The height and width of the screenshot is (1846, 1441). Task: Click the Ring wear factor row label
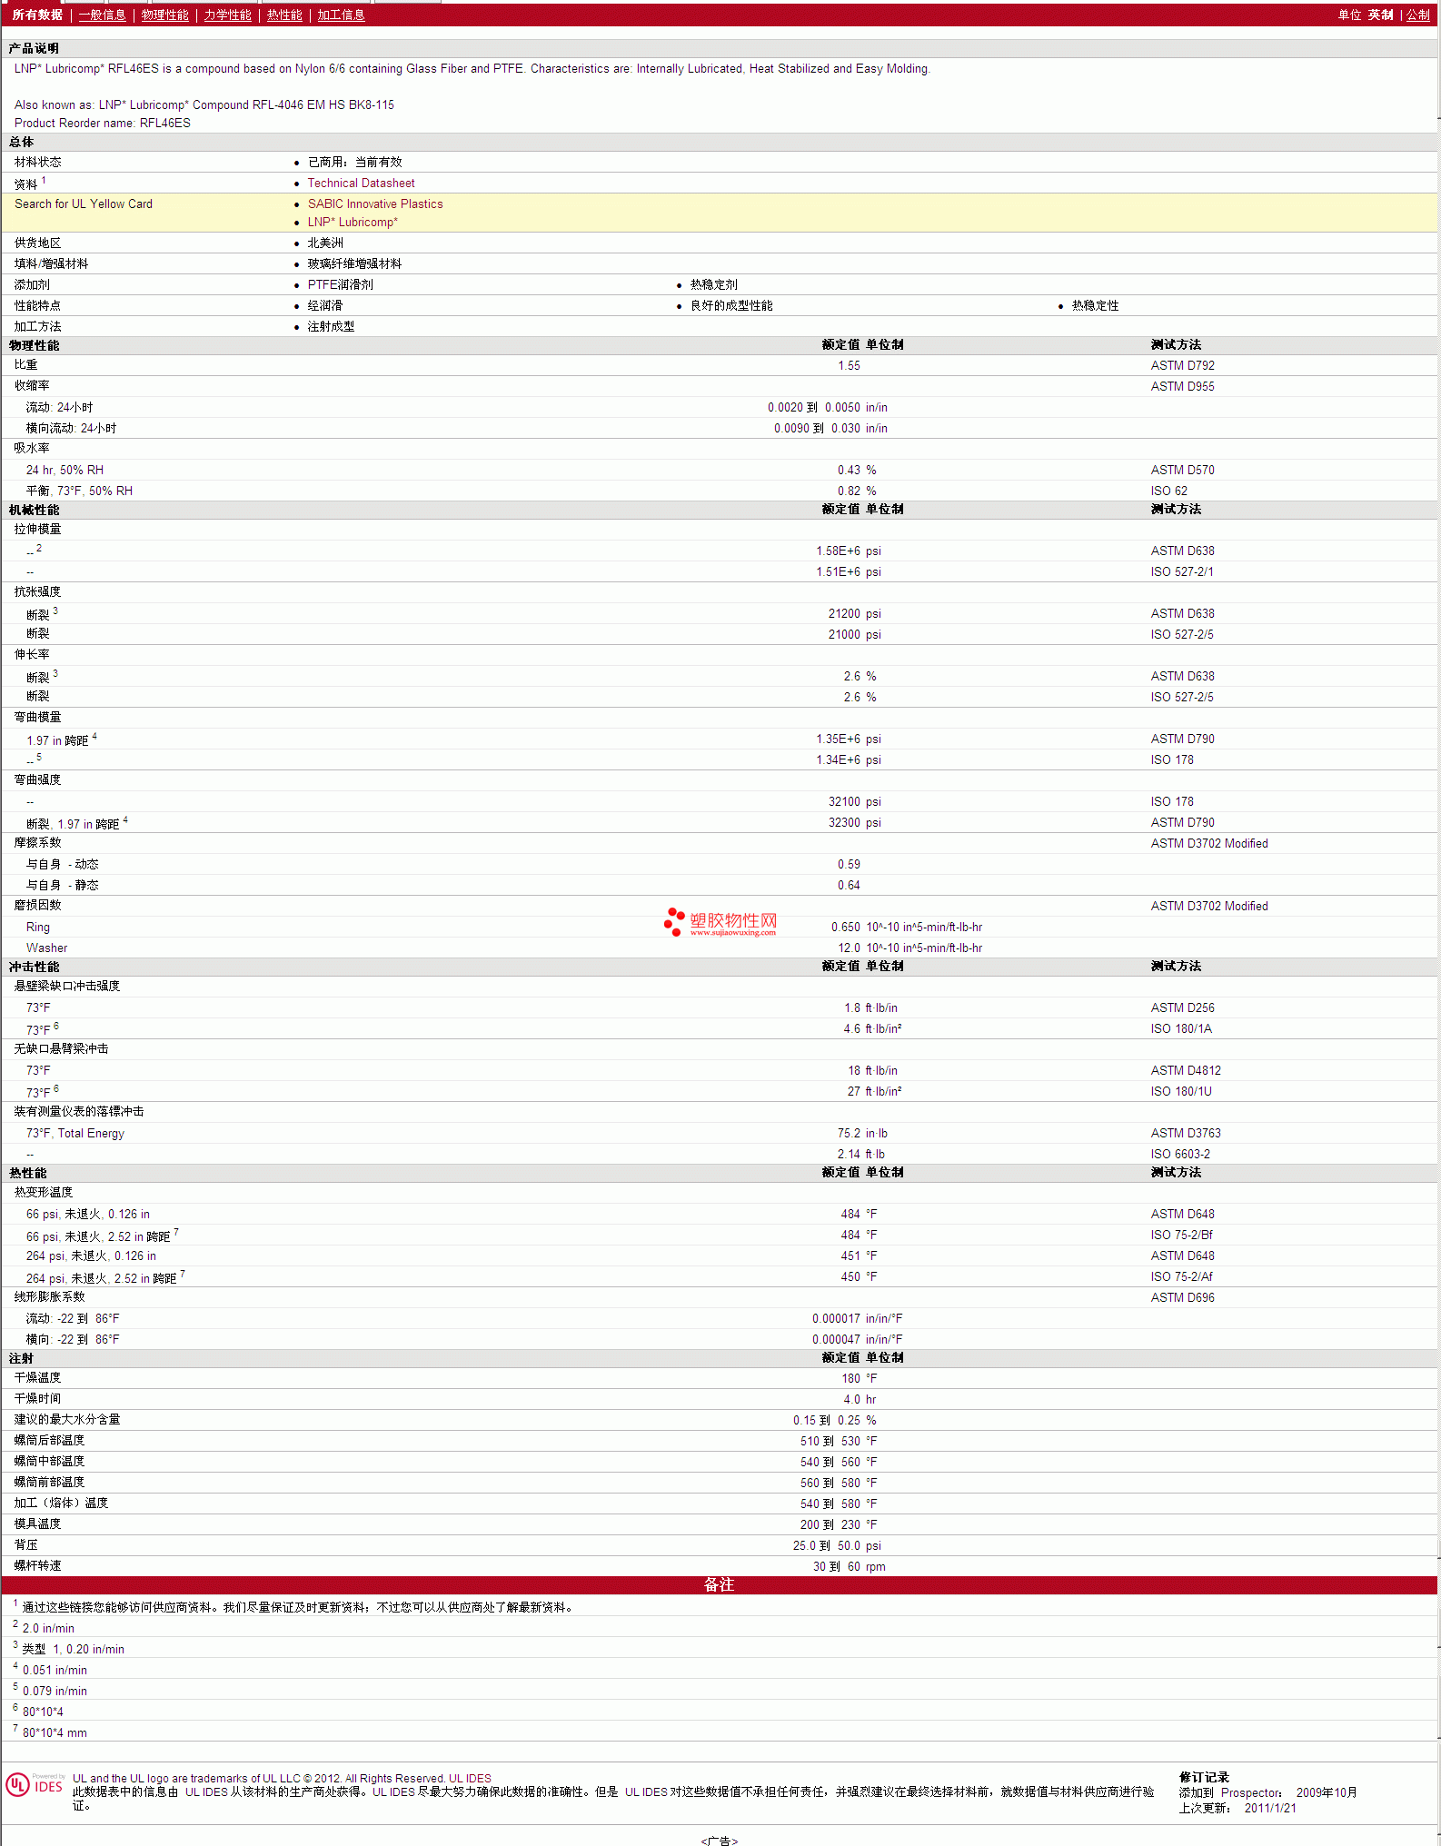[38, 927]
